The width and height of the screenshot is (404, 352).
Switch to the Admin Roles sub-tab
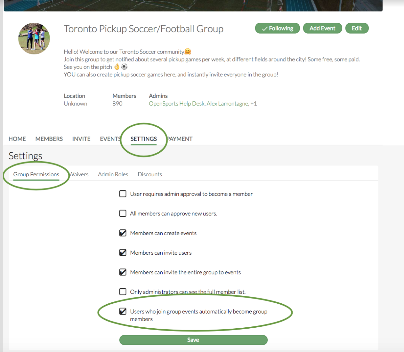coord(113,174)
